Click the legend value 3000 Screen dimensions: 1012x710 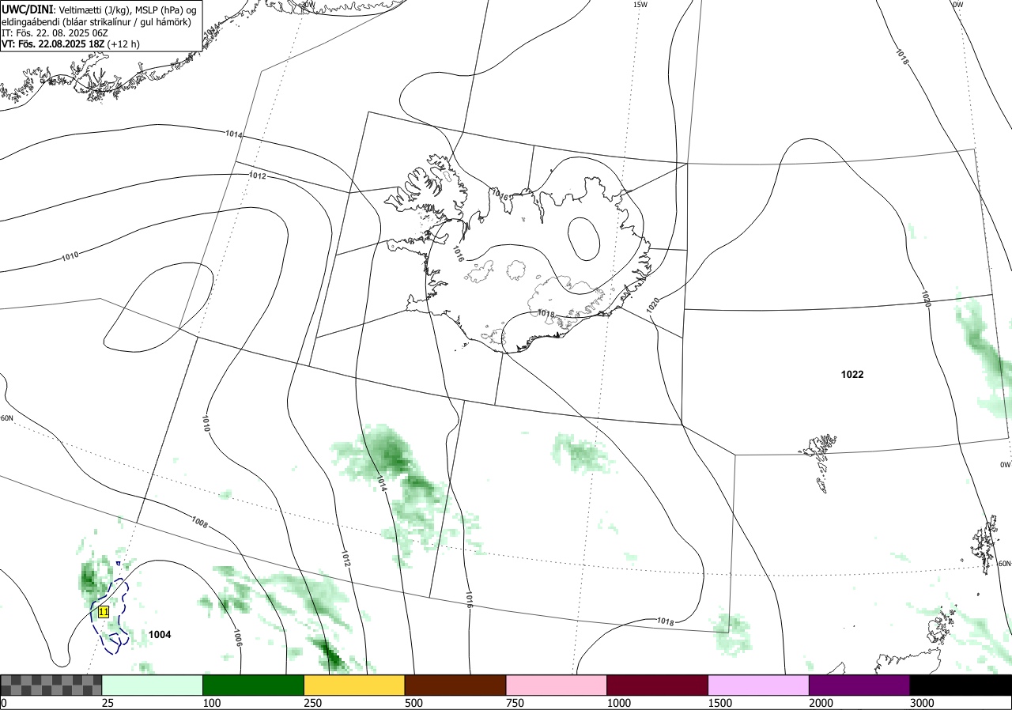tap(922, 703)
